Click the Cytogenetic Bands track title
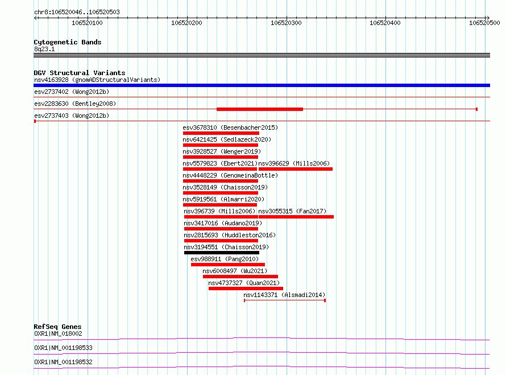Screen dimensions: 506x375 click(68, 42)
